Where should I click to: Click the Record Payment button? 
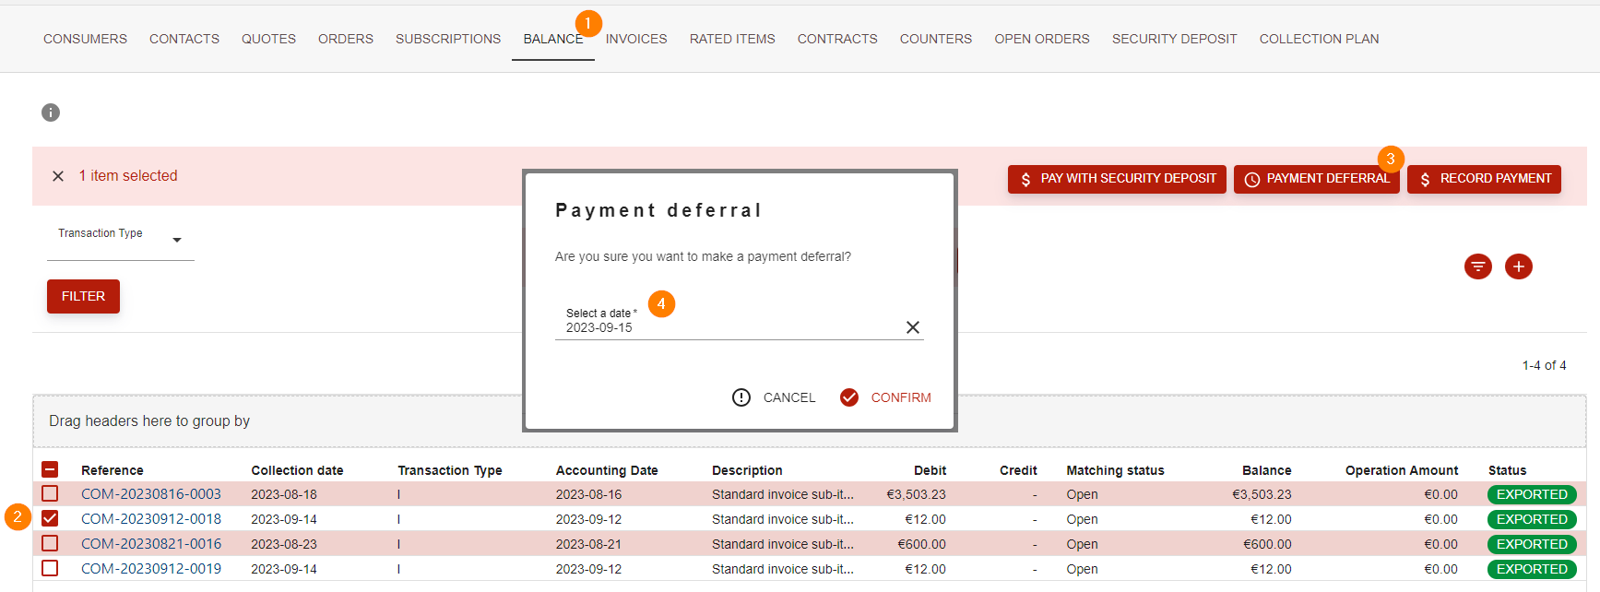click(1484, 179)
